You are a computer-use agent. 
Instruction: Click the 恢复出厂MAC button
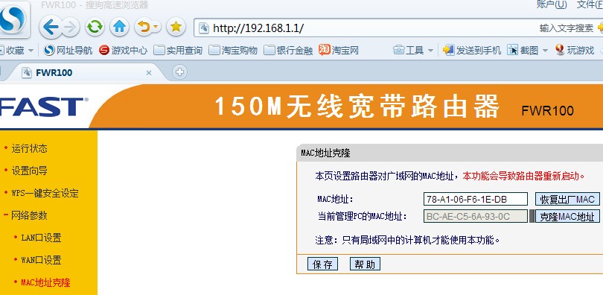(x=567, y=199)
